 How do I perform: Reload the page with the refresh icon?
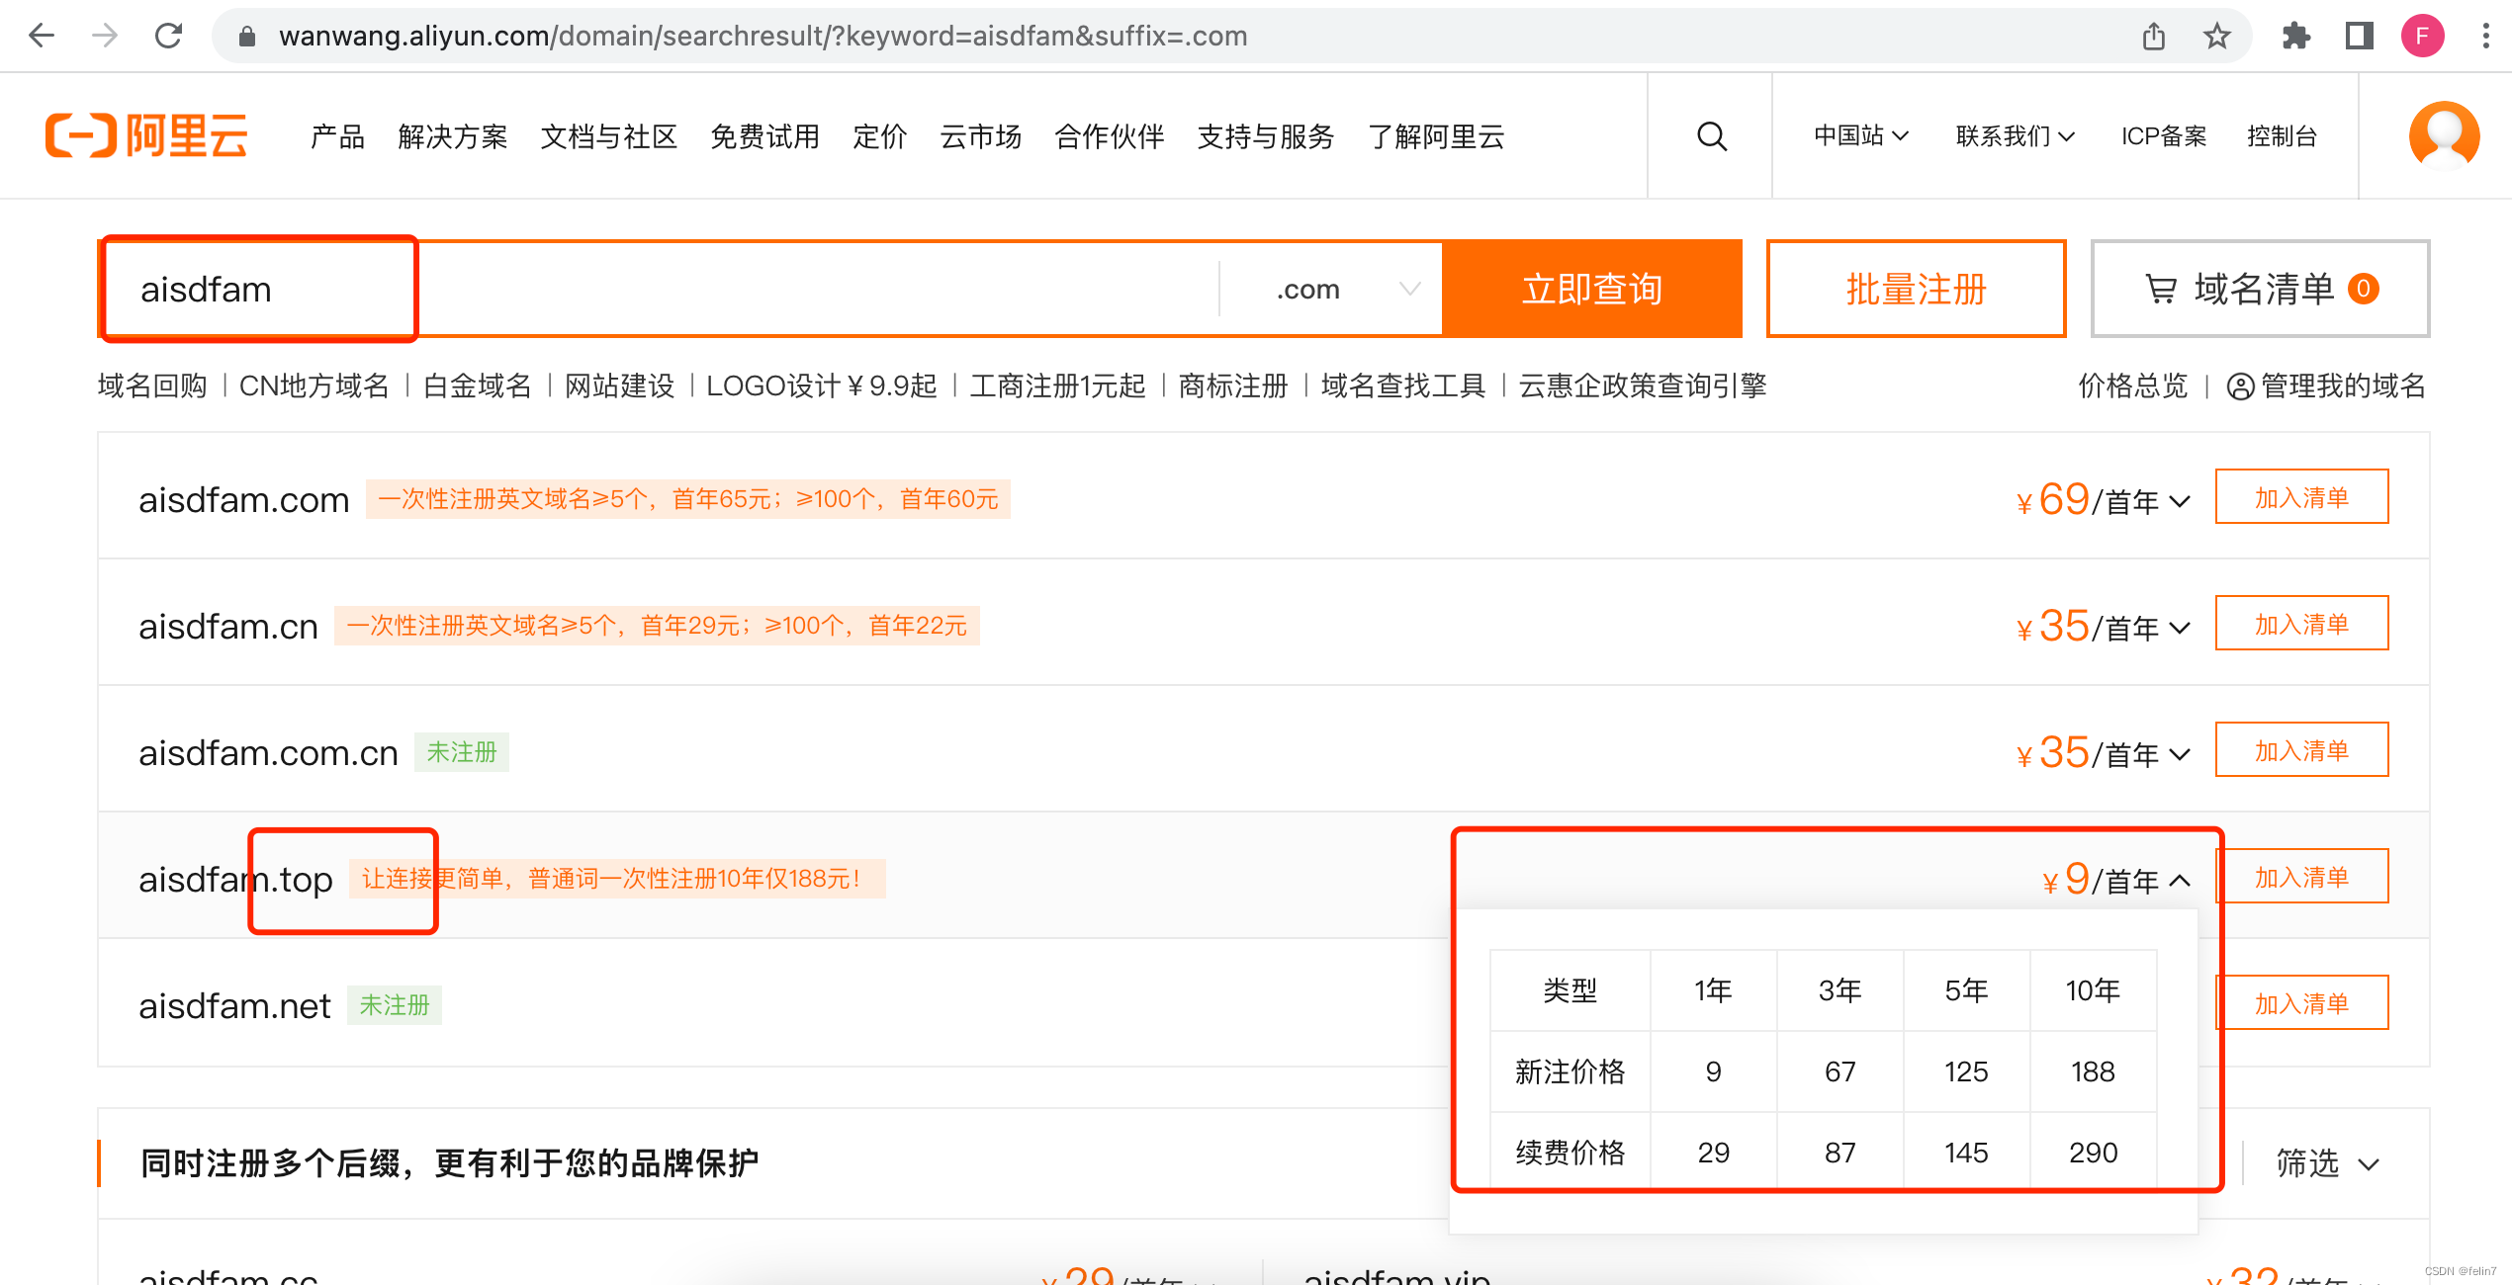[169, 37]
